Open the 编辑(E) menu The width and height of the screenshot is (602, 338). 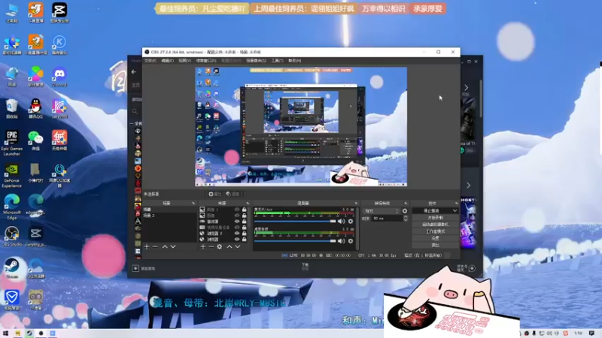coord(167,61)
